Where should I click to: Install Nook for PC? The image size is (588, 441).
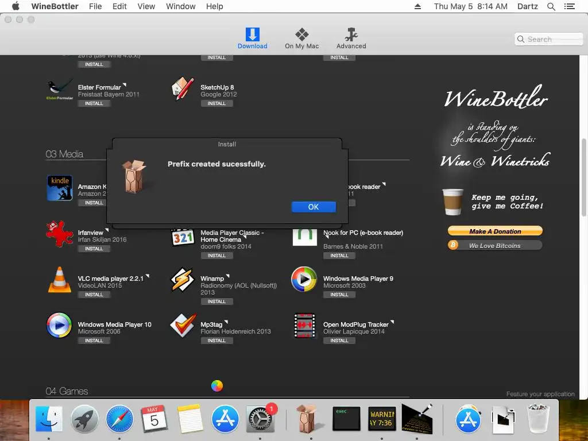(339, 256)
